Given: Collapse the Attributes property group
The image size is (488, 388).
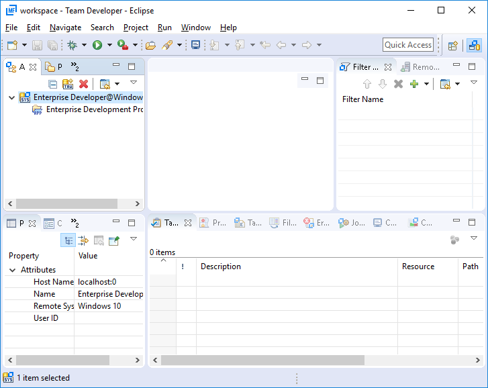Looking at the screenshot, I should [13, 270].
